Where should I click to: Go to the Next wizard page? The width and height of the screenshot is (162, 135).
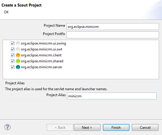tap(87, 127)
